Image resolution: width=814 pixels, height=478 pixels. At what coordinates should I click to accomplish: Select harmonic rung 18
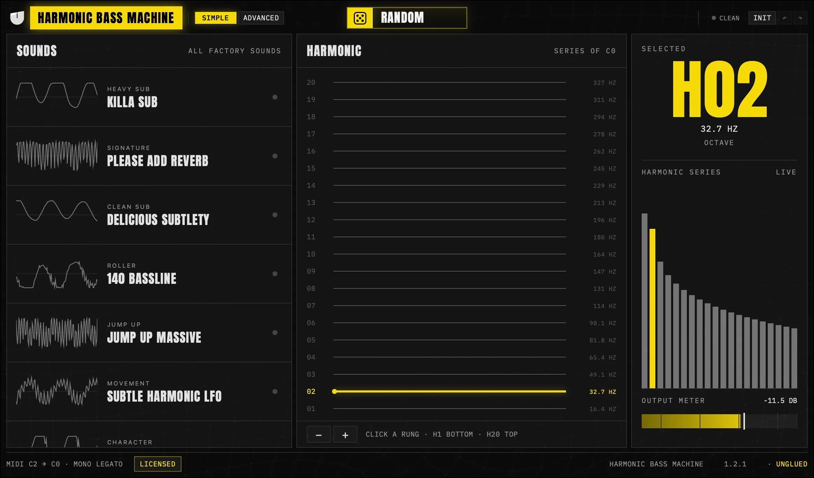click(x=449, y=117)
